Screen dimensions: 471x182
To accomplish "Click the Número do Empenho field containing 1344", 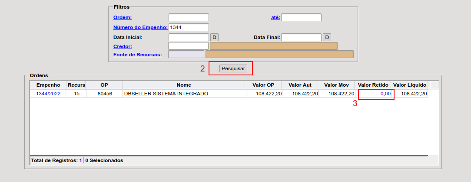I will coord(189,27).
